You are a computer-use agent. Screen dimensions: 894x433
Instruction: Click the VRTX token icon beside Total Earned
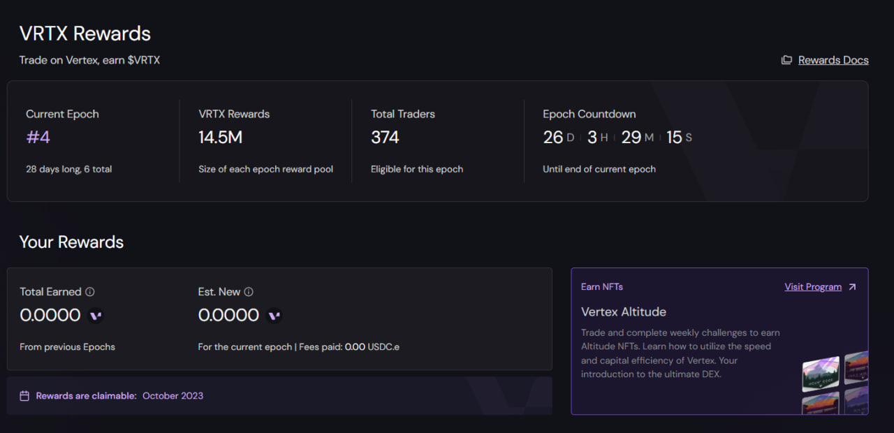point(96,316)
